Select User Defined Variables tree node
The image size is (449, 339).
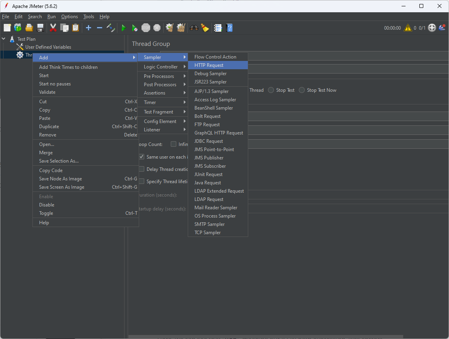coord(48,47)
